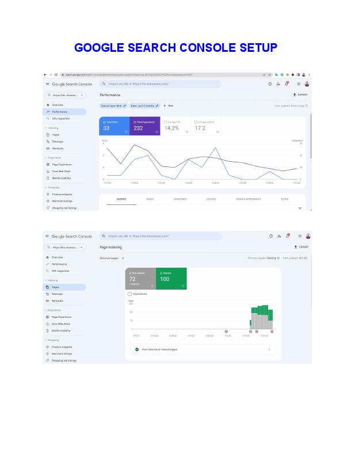Open Sitemaps in Page indexing sidebar
This screenshot has height=456, width=352.
[x=57, y=294]
